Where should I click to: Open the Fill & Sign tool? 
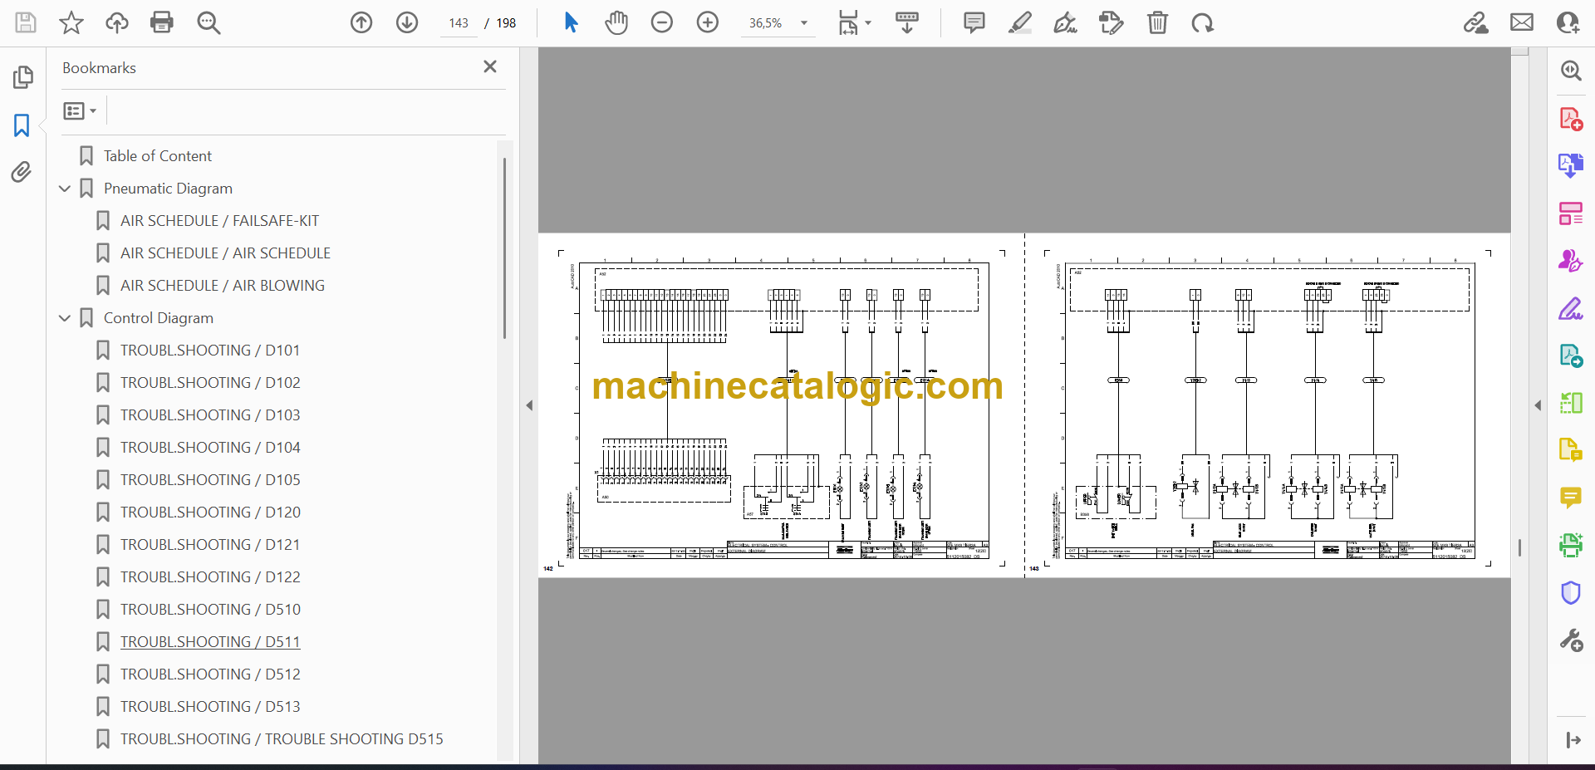(1570, 308)
